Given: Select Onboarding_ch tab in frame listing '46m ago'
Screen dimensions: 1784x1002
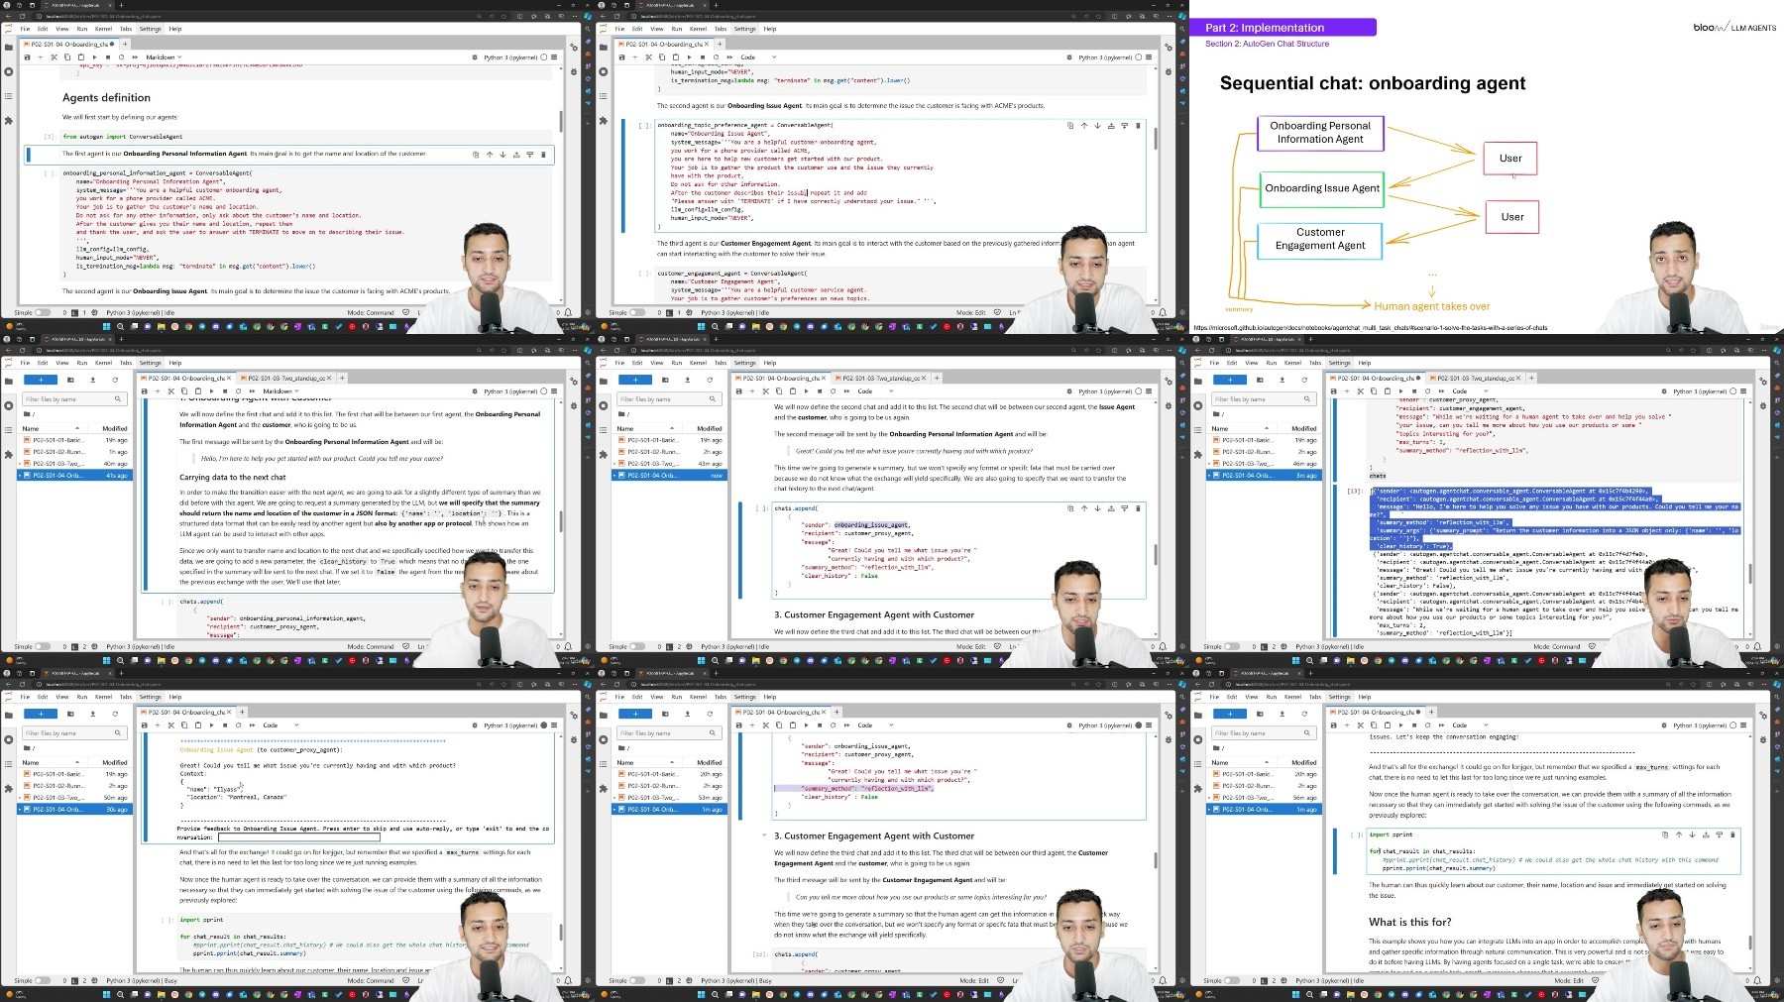Looking at the screenshot, I should (1376, 378).
